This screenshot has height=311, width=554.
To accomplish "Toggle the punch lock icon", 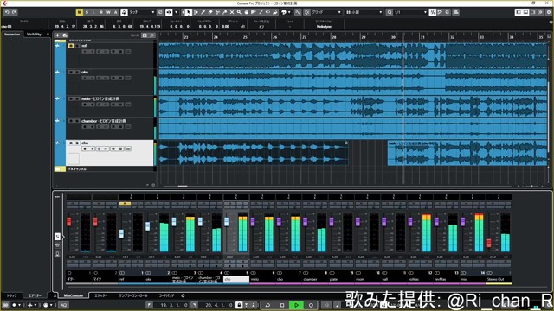I will pyautogui.click(x=239, y=305).
